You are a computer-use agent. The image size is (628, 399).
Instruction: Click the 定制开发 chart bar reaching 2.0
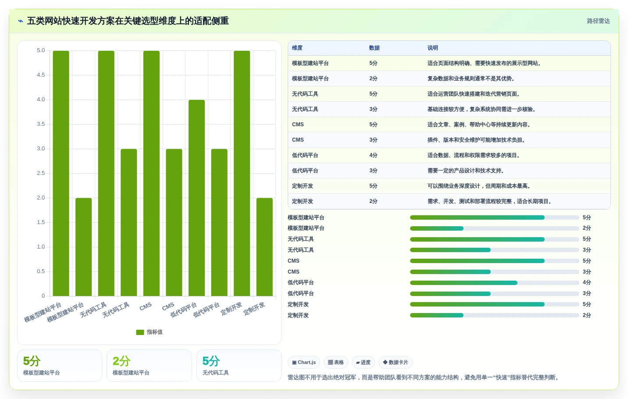[x=264, y=247]
